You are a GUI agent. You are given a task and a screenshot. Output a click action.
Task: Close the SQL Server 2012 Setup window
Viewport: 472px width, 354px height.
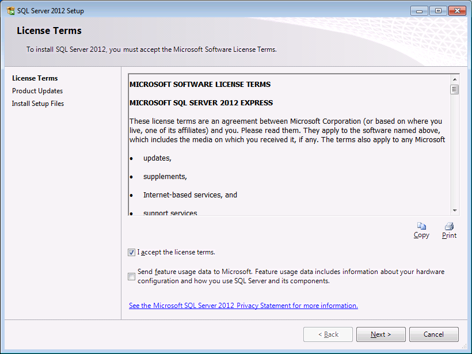[457, 10]
